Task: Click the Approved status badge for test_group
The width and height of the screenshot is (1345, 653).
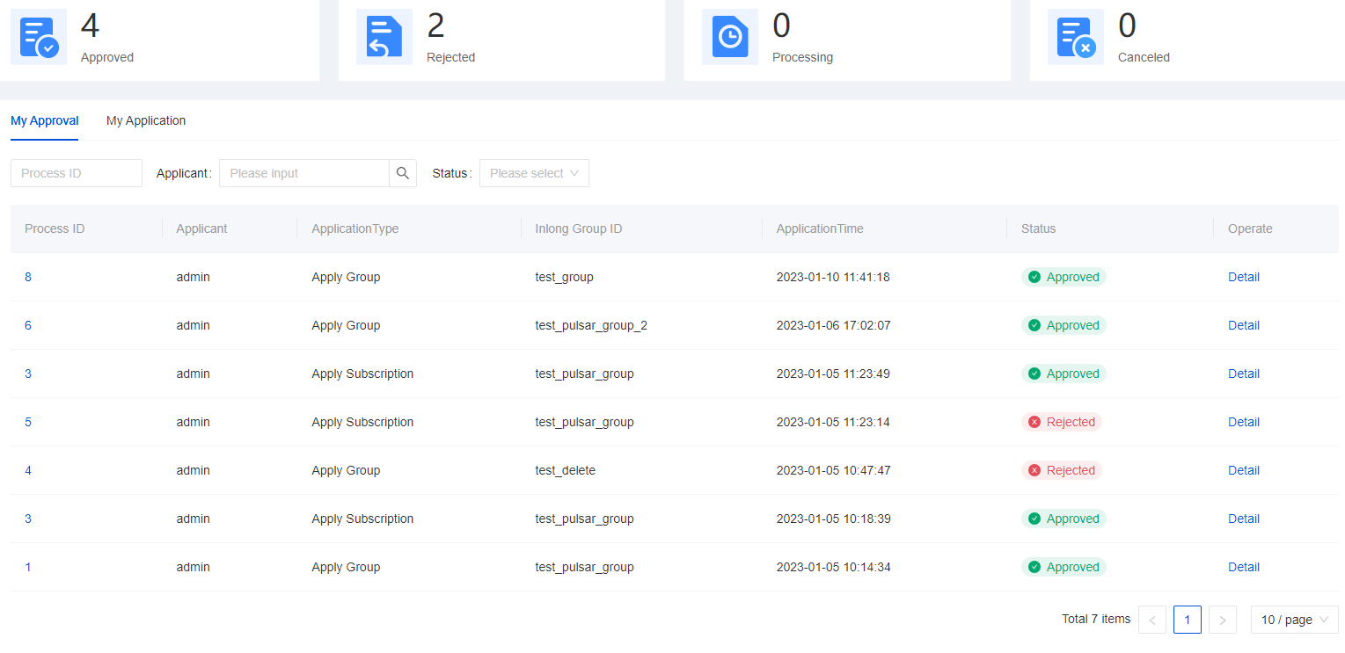Action: [1064, 277]
